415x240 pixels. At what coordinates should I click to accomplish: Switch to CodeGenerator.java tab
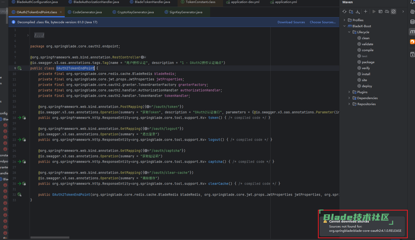pos(85,12)
